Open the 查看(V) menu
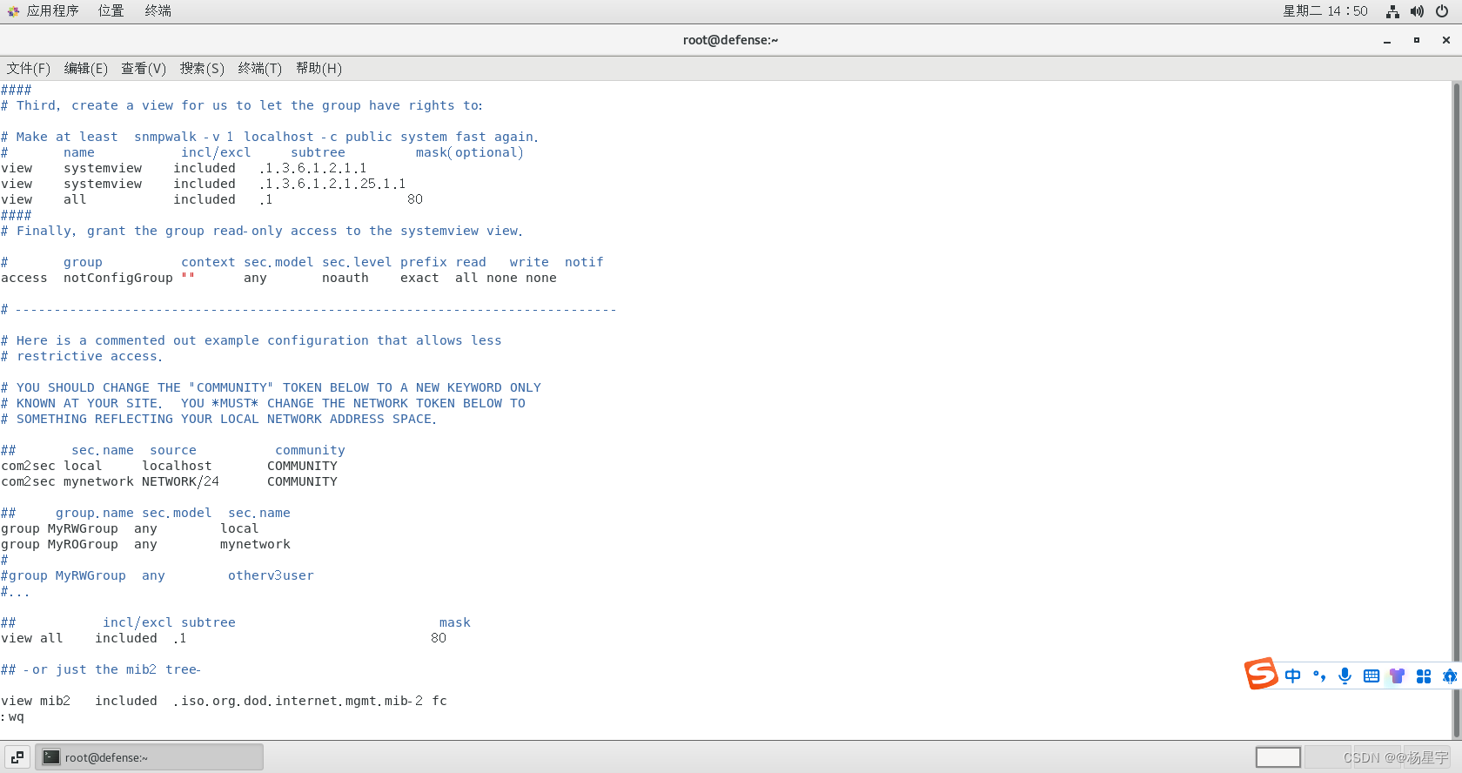 [144, 69]
